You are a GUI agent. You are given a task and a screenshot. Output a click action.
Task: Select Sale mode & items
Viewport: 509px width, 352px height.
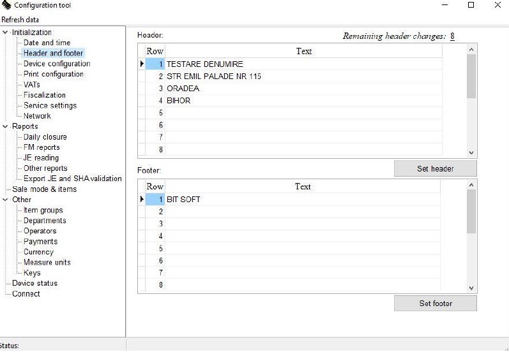(45, 189)
